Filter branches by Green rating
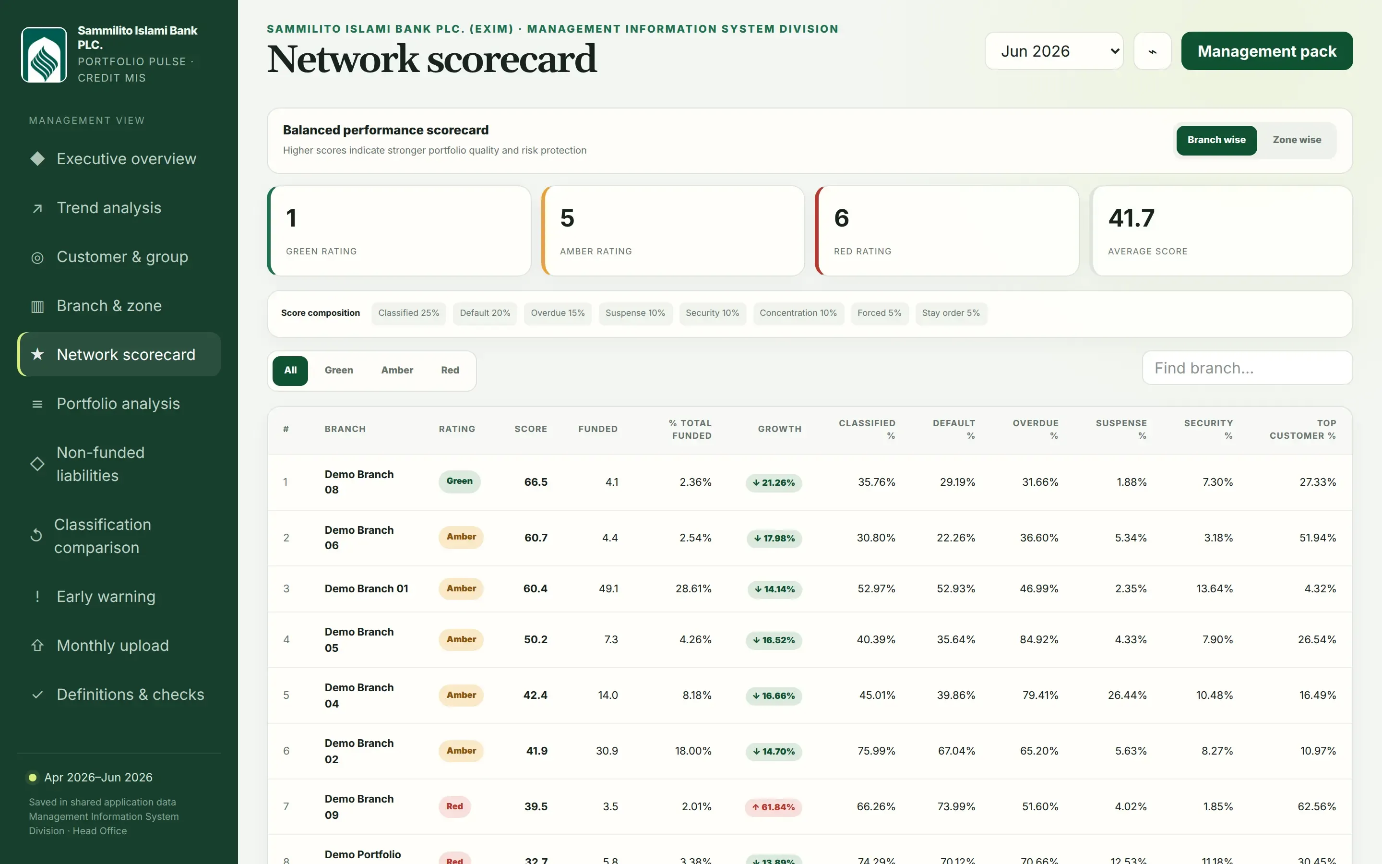 [339, 371]
